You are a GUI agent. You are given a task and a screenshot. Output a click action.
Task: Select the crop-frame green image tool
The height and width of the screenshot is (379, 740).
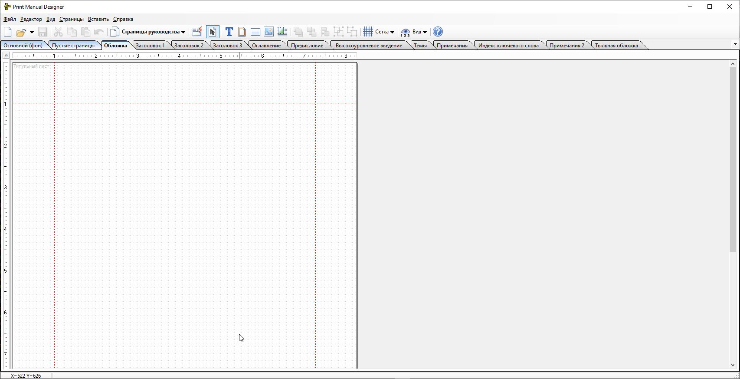pos(282,32)
